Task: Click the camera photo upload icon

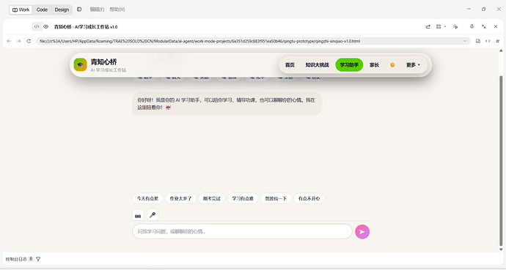Action: pyautogui.click(x=138, y=215)
